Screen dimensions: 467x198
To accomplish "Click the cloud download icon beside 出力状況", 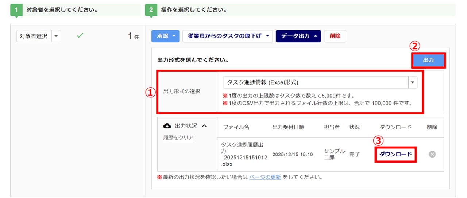I will [167, 126].
